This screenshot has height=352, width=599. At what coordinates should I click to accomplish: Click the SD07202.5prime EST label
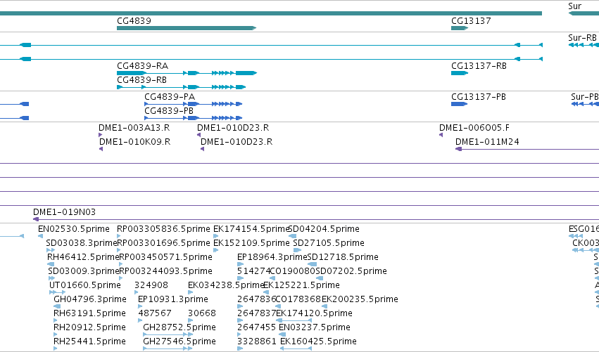click(x=351, y=271)
